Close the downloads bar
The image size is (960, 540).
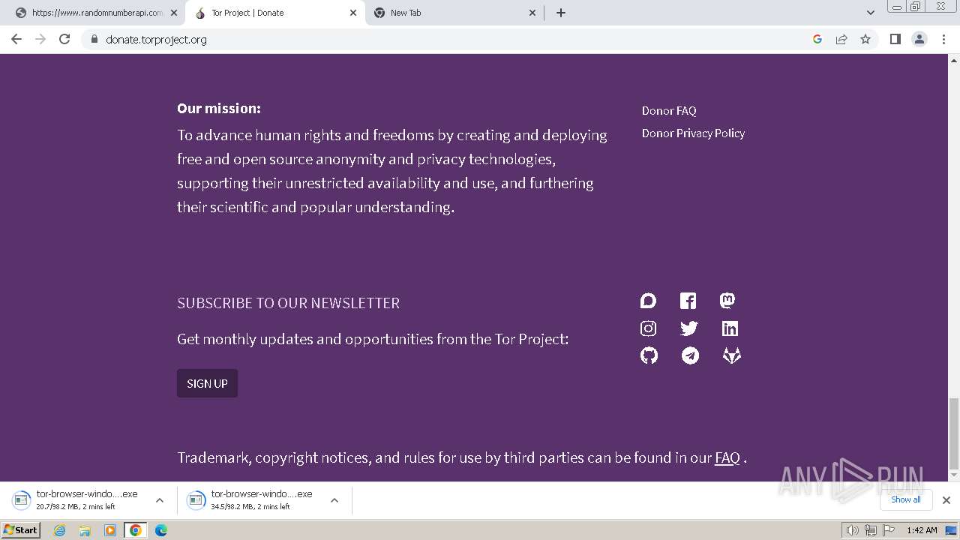click(x=946, y=500)
